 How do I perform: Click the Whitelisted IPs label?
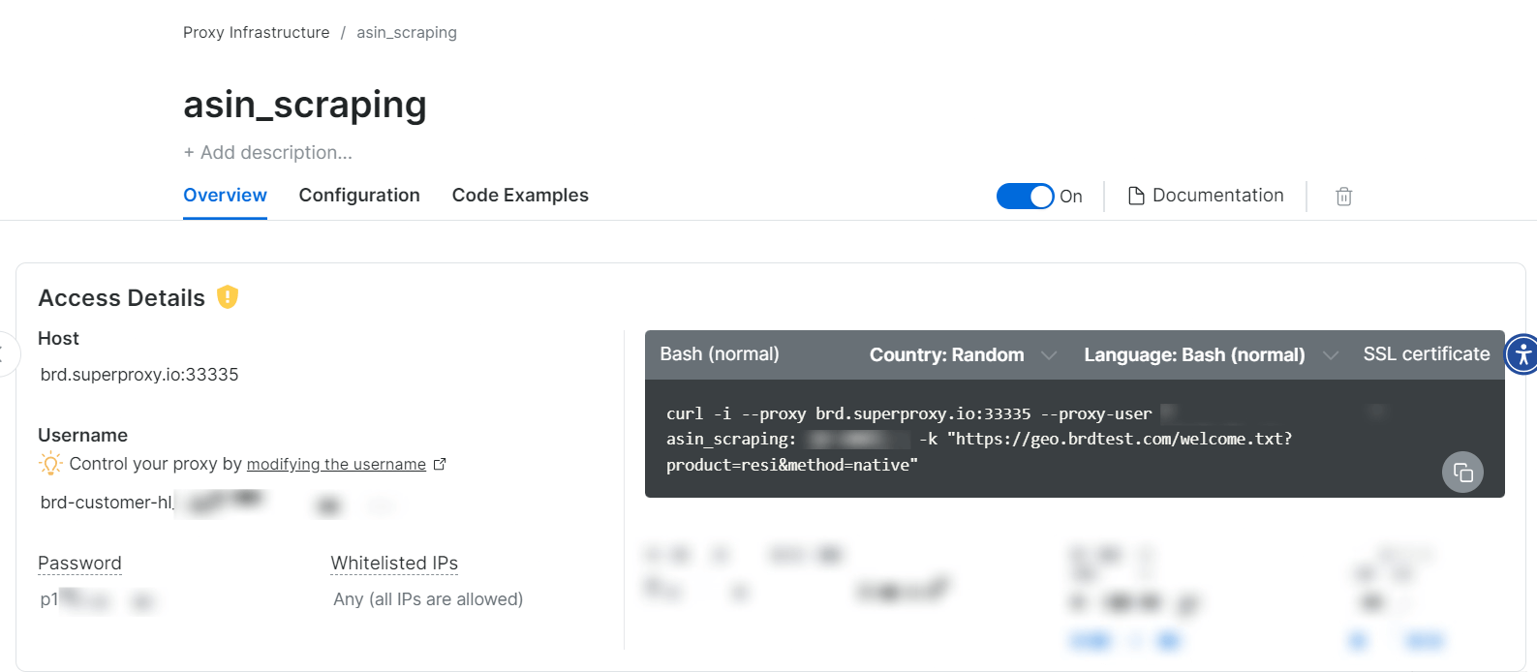(394, 564)
